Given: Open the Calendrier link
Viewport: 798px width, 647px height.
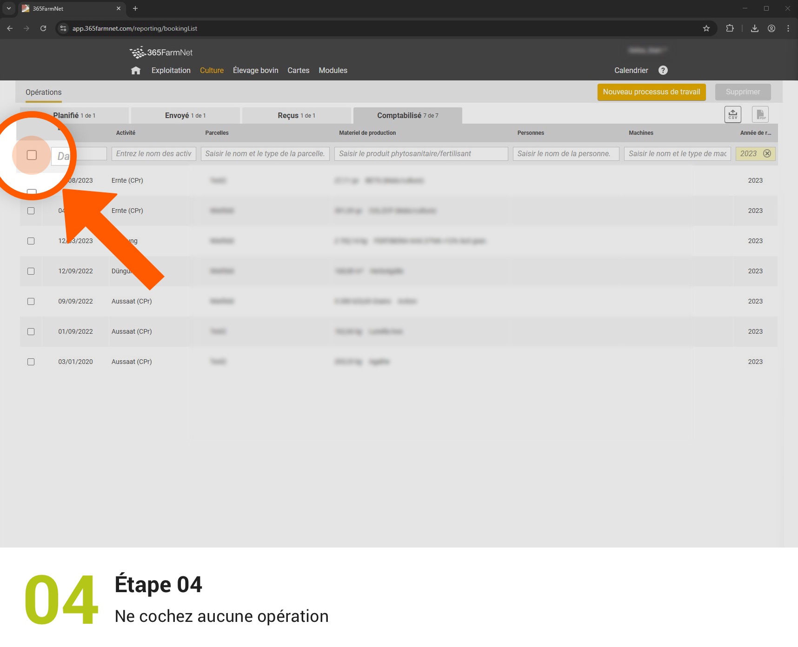Looking at the screenshot, I should [631, 71].
